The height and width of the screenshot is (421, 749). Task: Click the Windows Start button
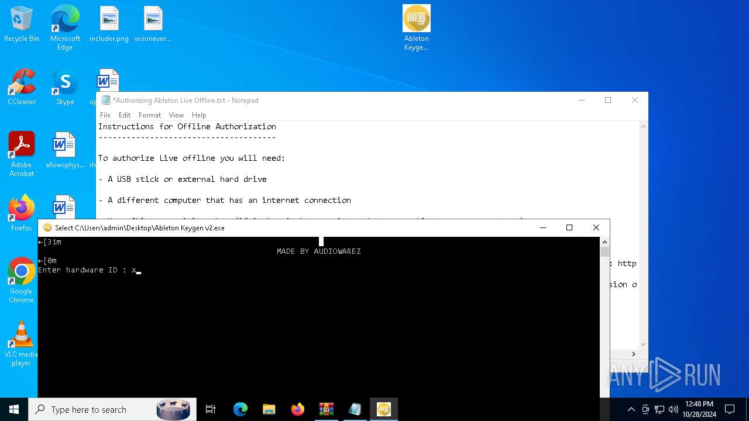pos(14,409)
